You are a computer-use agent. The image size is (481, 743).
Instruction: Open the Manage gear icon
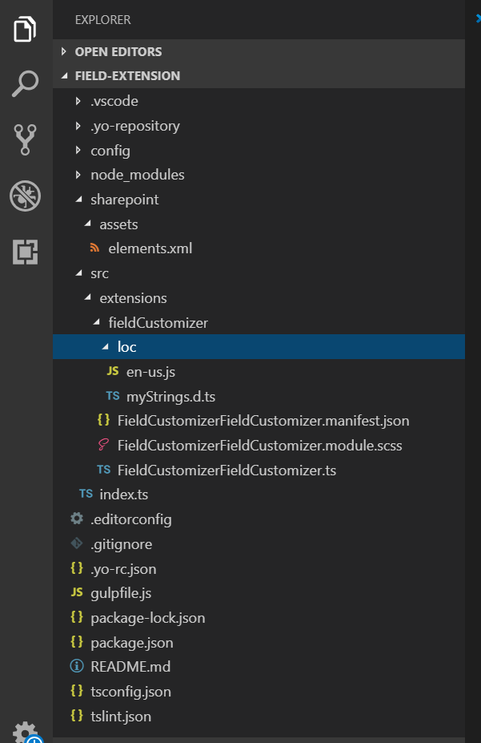[x=26, y=732]
